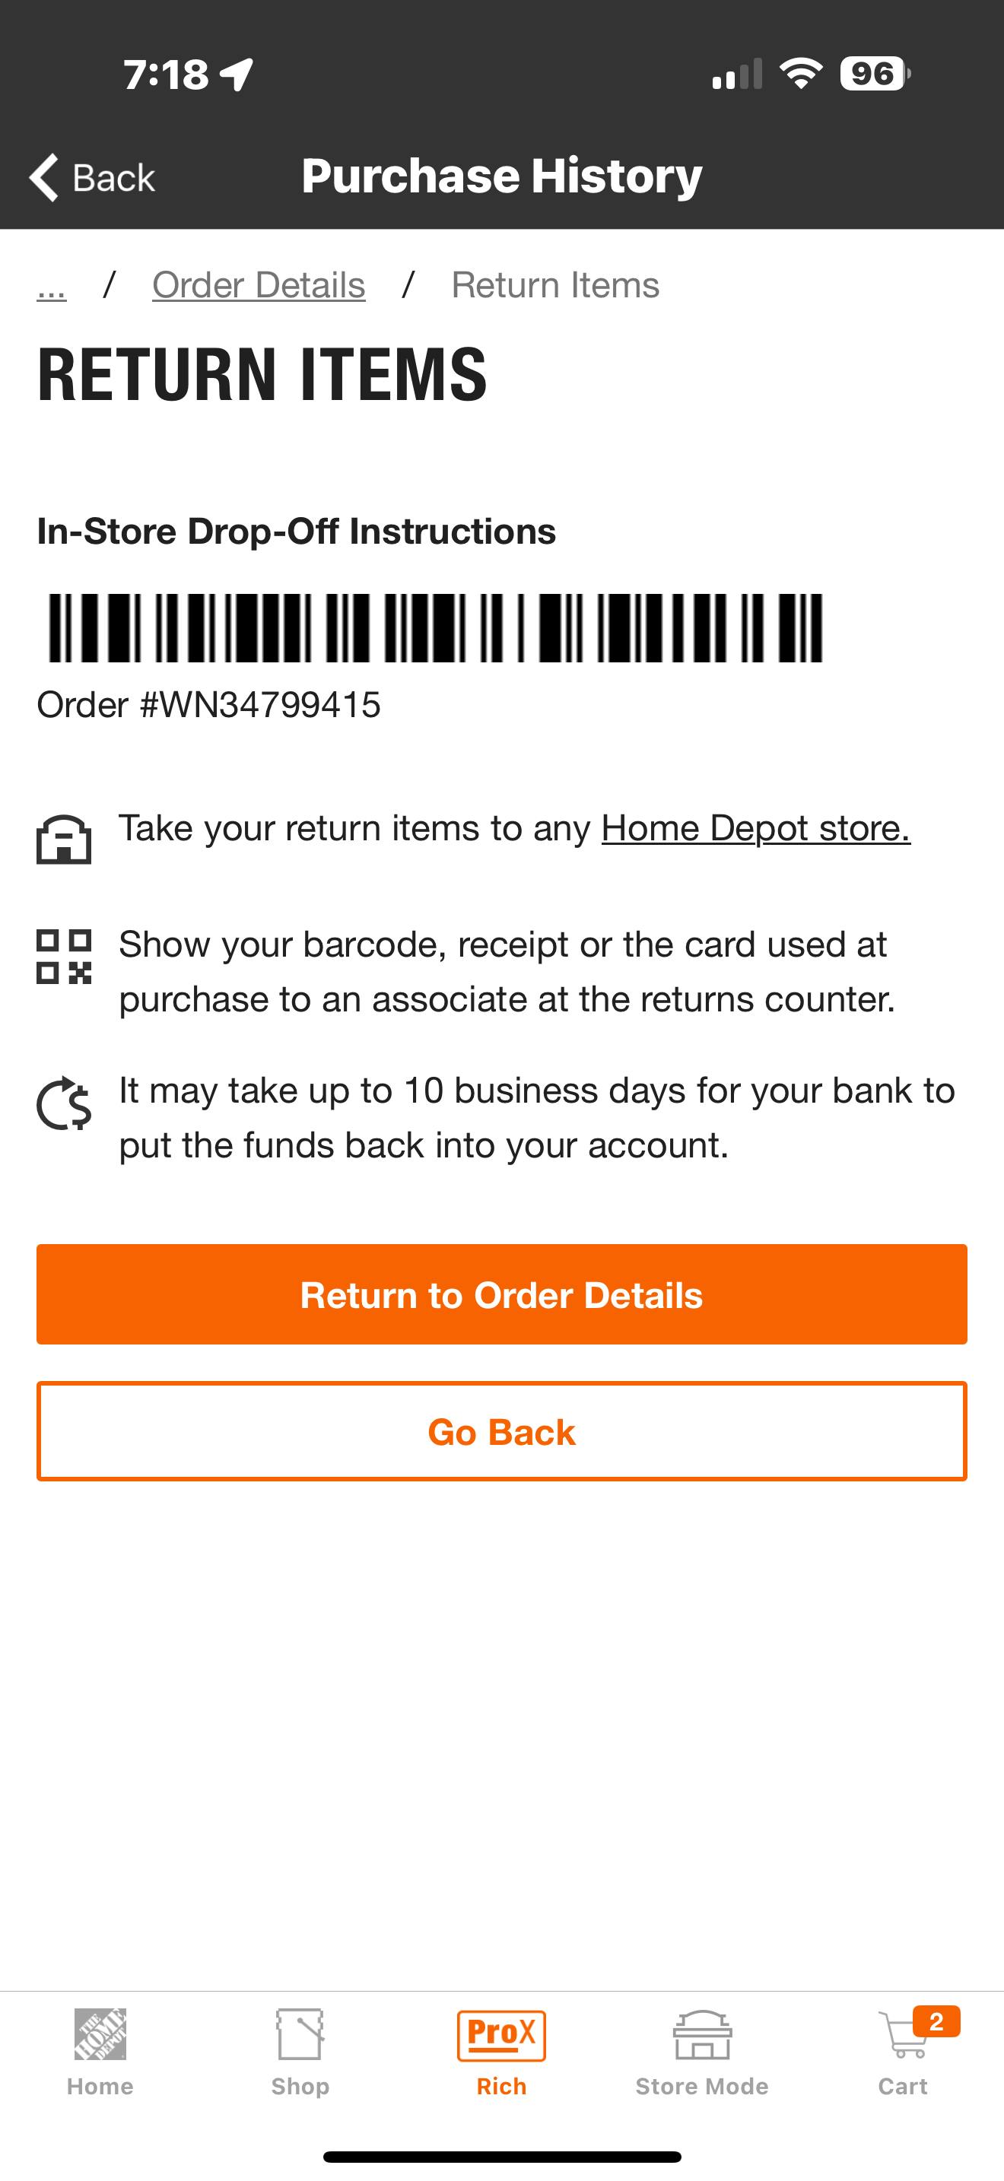This screenshot has height=2181, width=1004.
Task: Open the Home tab logo icon
Action: pyautogui.click(x=100, y=2033)
